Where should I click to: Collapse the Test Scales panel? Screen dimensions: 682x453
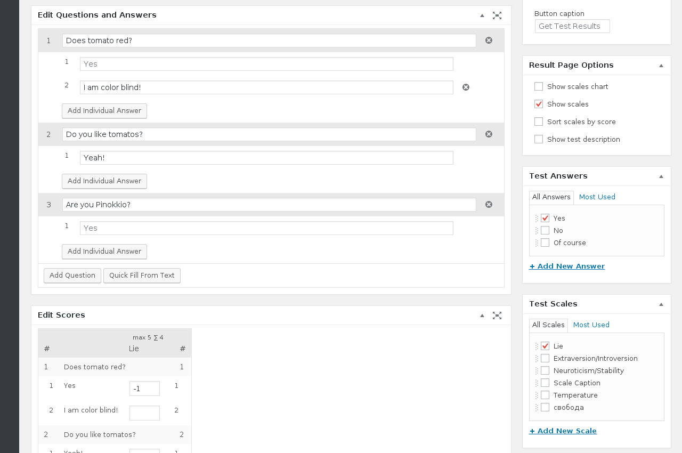[x=661, y=304]
